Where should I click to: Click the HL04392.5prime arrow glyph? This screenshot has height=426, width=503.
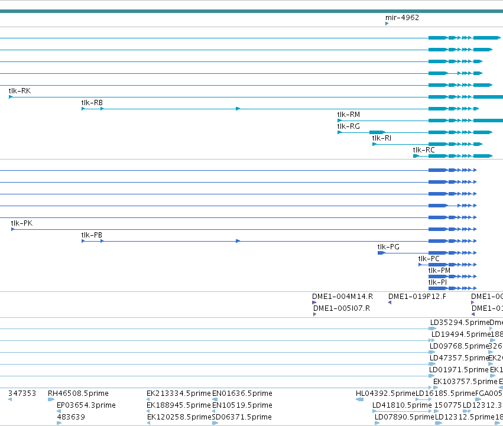[x=359, y=399]
